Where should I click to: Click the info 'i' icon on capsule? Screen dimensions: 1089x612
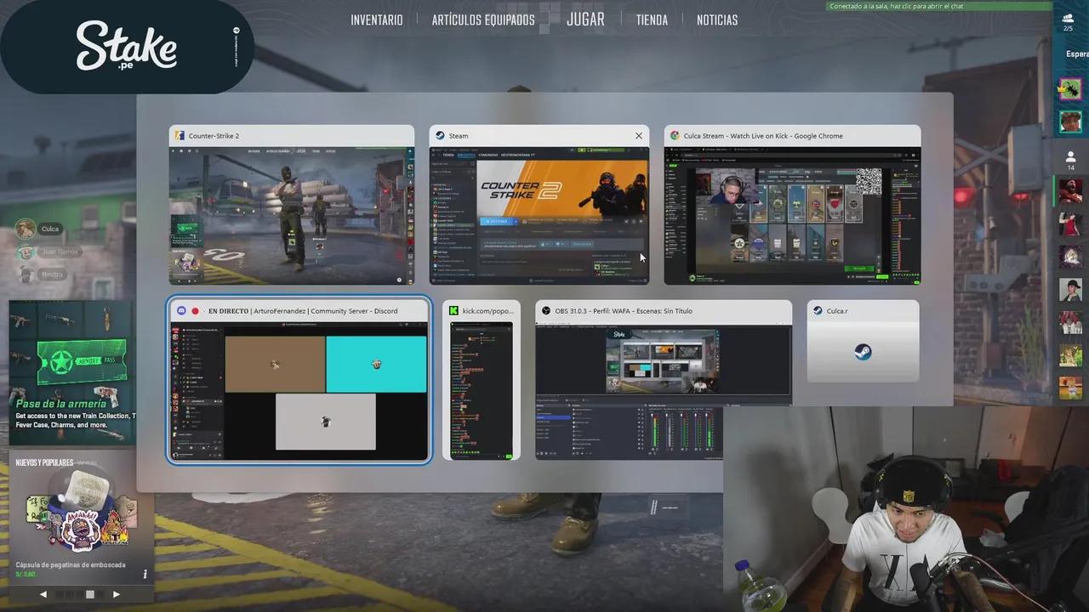pos(145,575)
